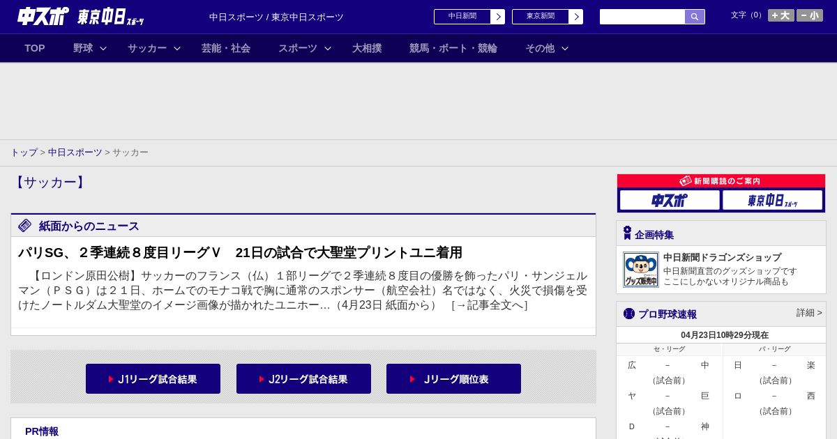This screenshot has width=837, height=439.
Task: Click the search magnifier button
Action: pyautogui.click(x=695, y=17)
